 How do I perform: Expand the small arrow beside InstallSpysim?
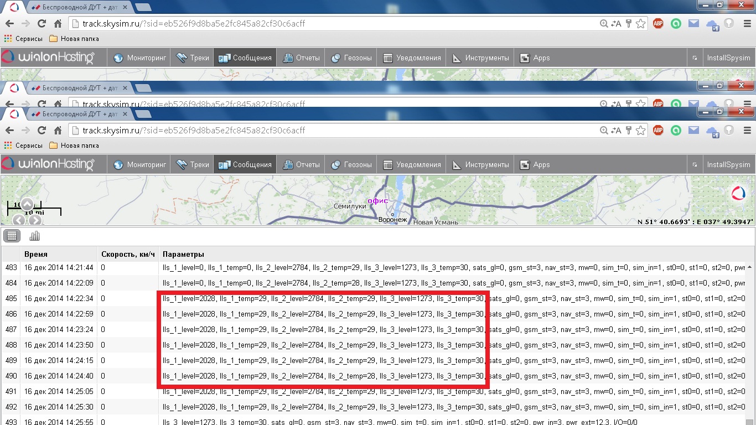694,165
